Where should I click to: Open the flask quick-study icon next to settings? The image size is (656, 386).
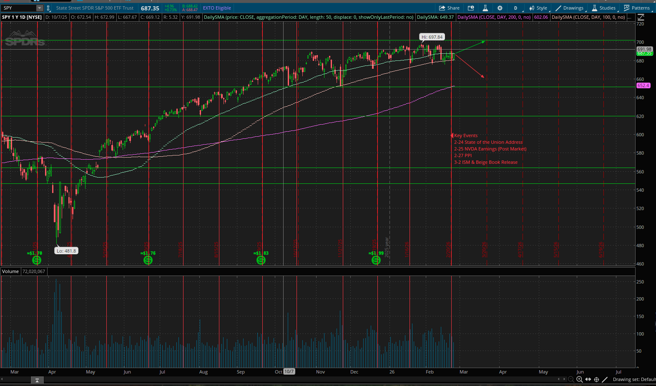pos(485,8)
